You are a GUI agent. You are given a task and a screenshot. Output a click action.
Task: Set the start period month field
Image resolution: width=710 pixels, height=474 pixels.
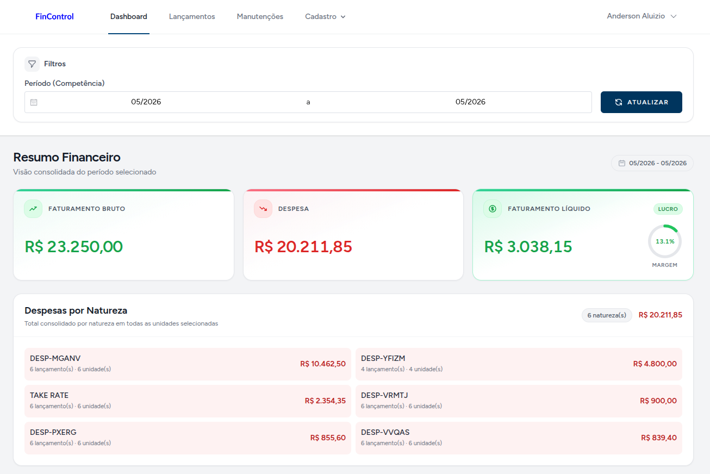[146, 102]
